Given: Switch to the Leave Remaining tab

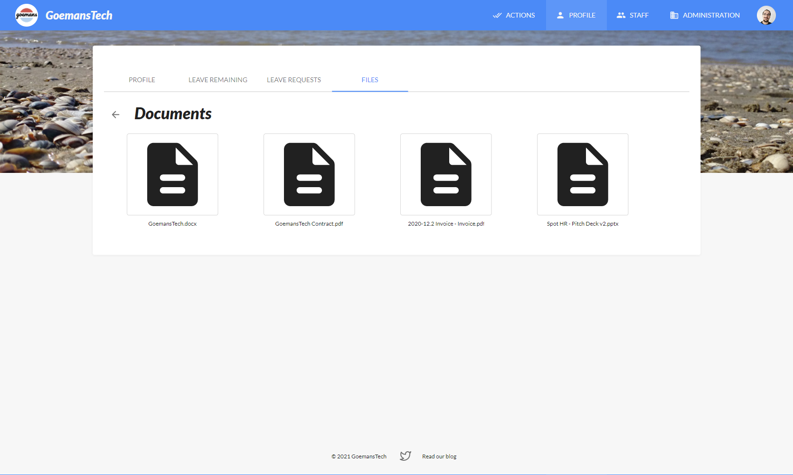Looking at the screenshot, I should 218,80.
